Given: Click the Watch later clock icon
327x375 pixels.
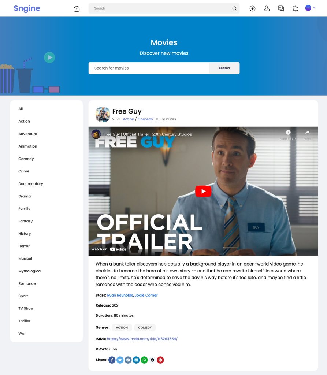Looking at the screenshot, I should [x=288, y=133].
